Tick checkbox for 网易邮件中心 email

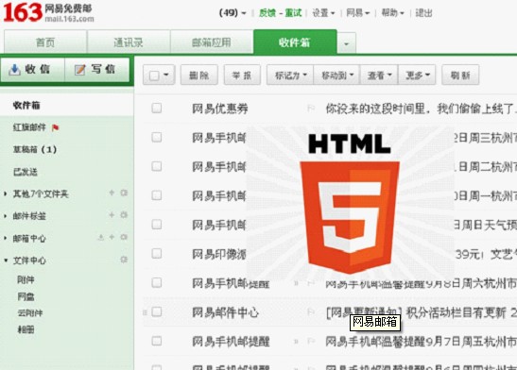pyautogui.click(x=157, y=311)
